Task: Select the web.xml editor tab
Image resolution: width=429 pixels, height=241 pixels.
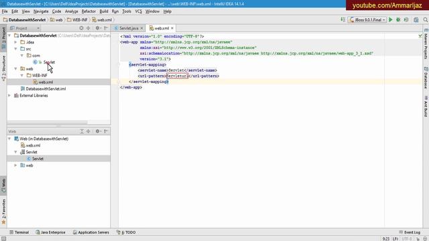Action: tap(162, 28)
